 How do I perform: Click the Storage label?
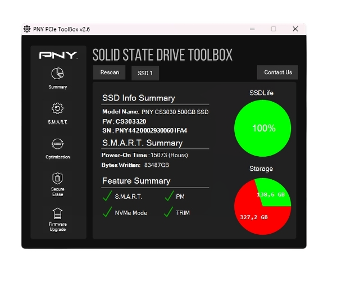click(261, 169)
